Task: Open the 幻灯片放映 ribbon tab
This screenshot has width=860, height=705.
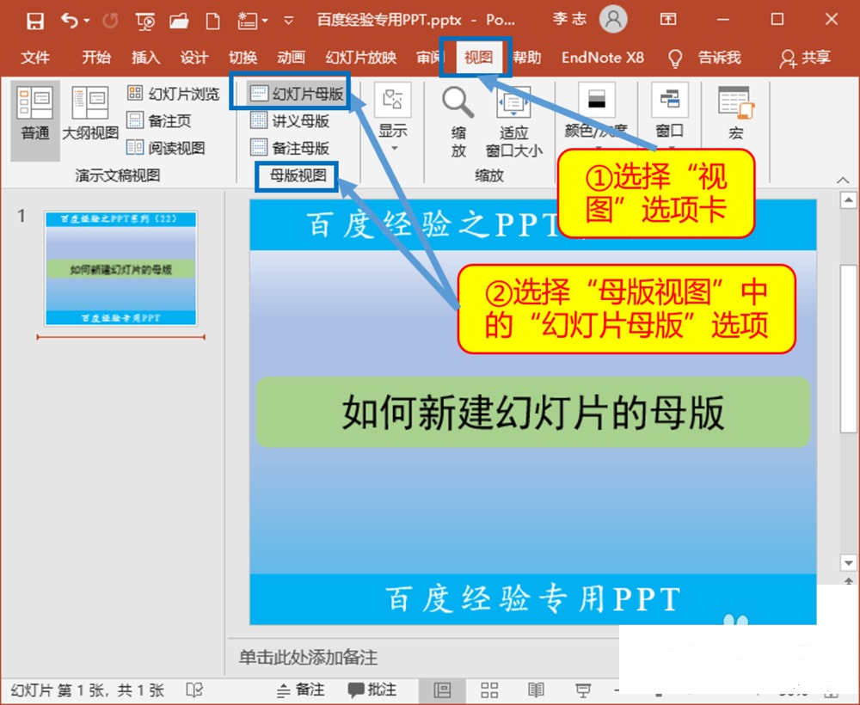Action: [361, 57]
